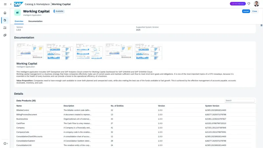Viewport: 263px width, 148px height.
Task: Click the Description column header
Action: point(69,106)
